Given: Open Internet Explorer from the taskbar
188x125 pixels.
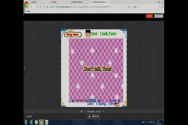Looking at the screenshot, I should tap(31, 122).
